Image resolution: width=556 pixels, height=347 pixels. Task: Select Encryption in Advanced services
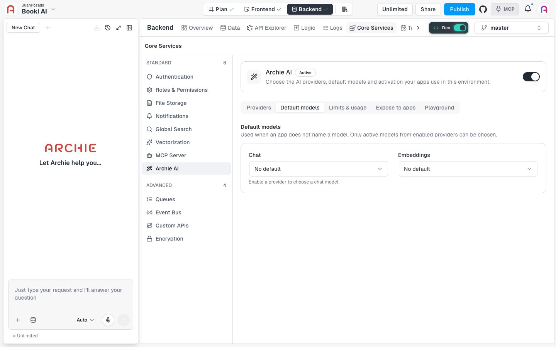pyautogui.click(x=186, y=239)
